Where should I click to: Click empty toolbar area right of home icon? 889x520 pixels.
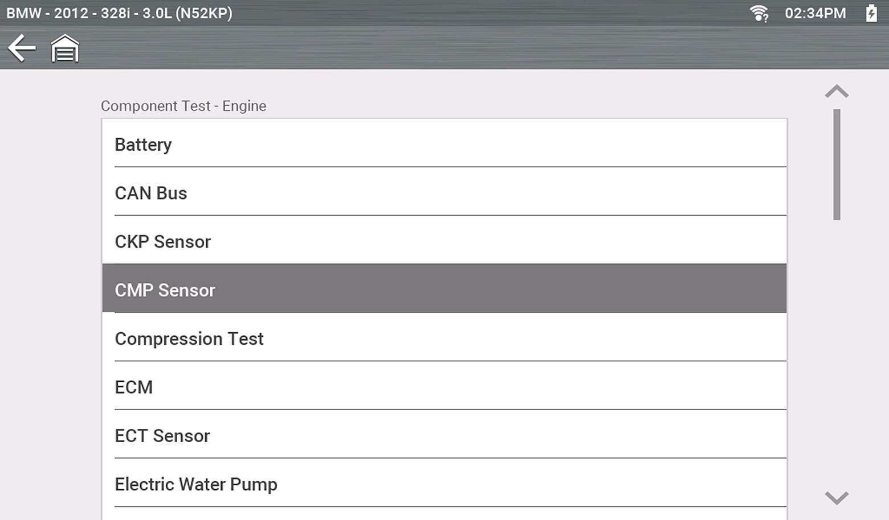point(456,48)
